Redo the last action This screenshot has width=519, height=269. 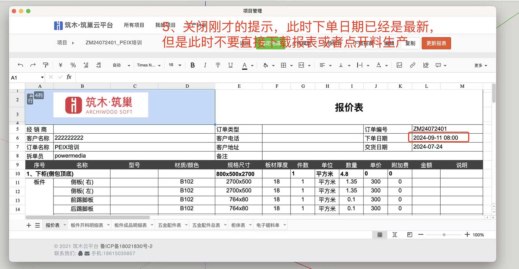click(x=33, y=65)
